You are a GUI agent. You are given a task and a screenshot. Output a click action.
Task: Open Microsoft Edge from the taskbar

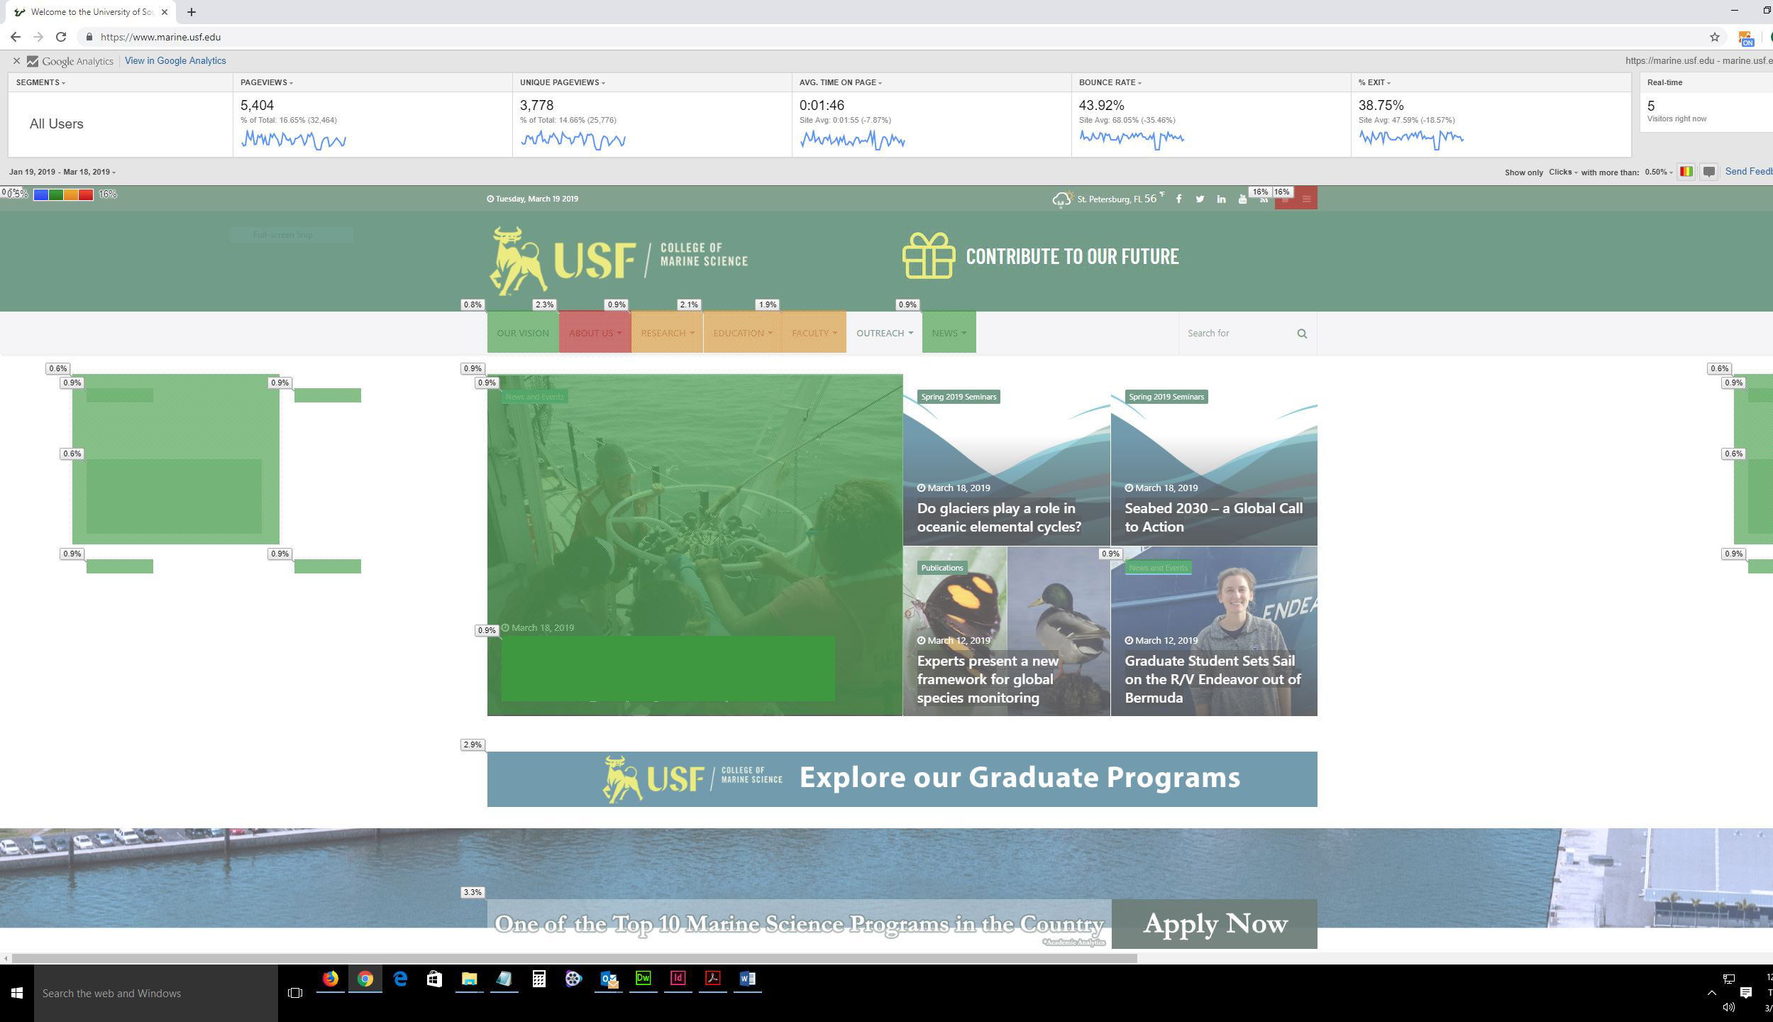pyautogui.click(x=400, y=979)
